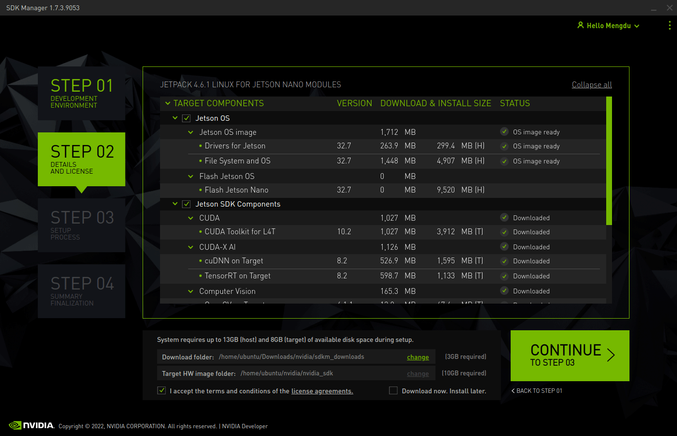Click status check icon for Jetson OS image

click(504, 131)
